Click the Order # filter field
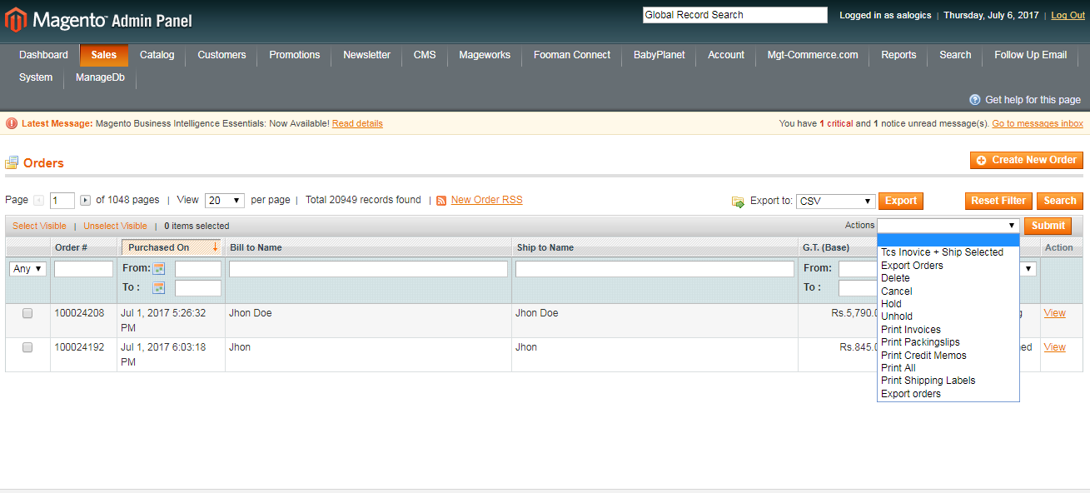Viewport: 1090px width, 493px height. (x=83, y=269)
